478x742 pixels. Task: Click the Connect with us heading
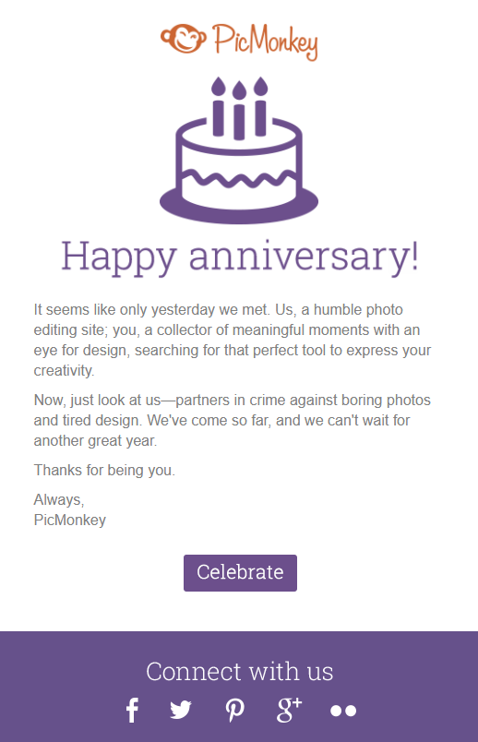pyautogui.click(x=240, y=671)
